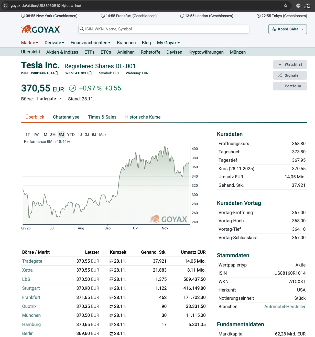Click the plus icon on the Watchlist button
This screenshot has width=315, height=337.
pos(280,64)
